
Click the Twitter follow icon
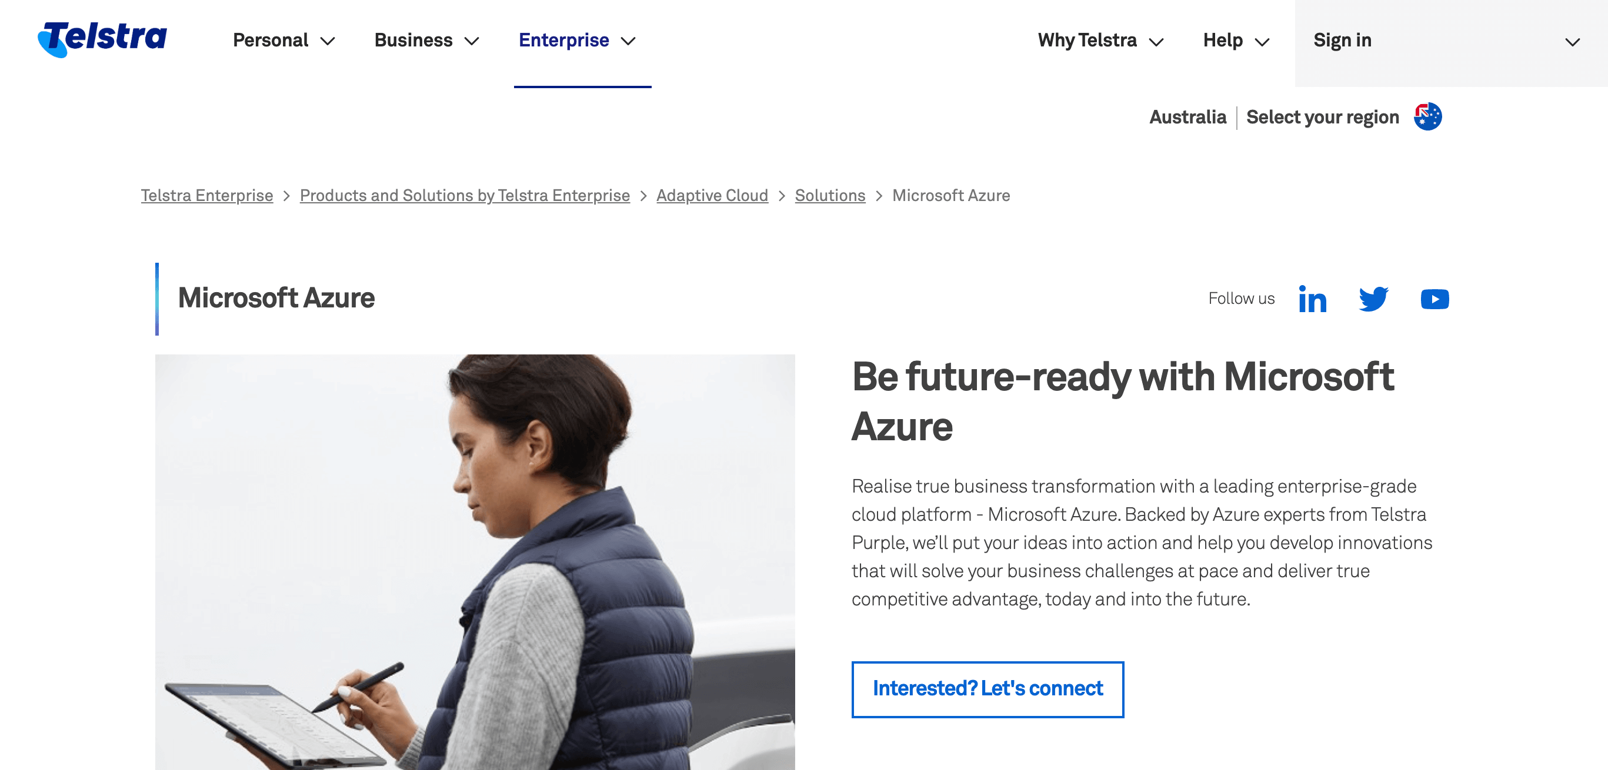1374,299
